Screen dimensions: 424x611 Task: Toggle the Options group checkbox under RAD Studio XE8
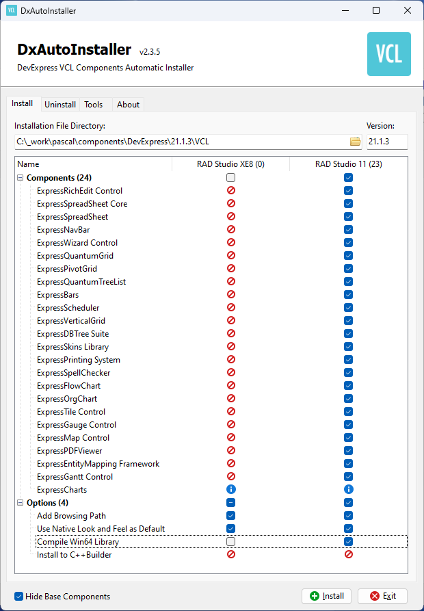(x=231, y=503)
